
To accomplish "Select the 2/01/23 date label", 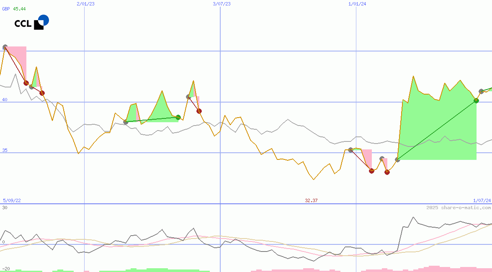I will [x=86, y=4].
